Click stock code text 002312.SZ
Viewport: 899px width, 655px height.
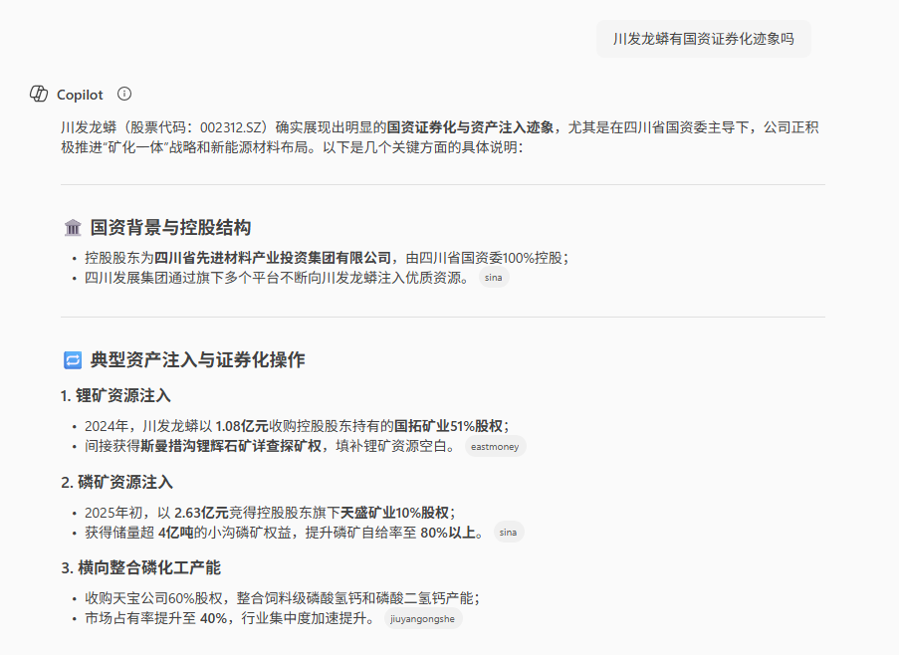click(x=231, y=127)
